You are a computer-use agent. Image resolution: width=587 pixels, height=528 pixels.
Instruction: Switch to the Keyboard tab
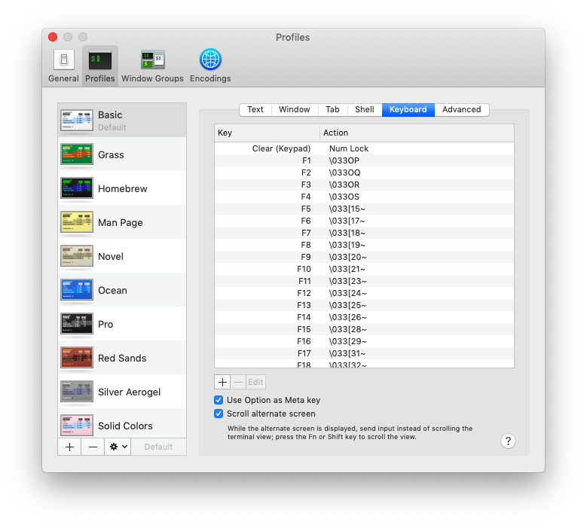408,110
